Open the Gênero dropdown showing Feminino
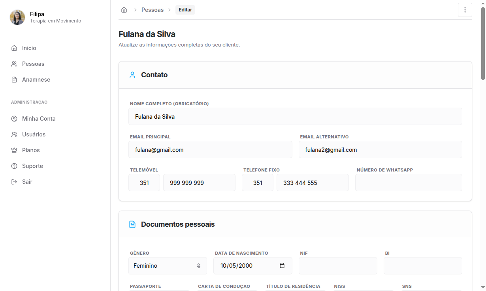 point(168,266)
